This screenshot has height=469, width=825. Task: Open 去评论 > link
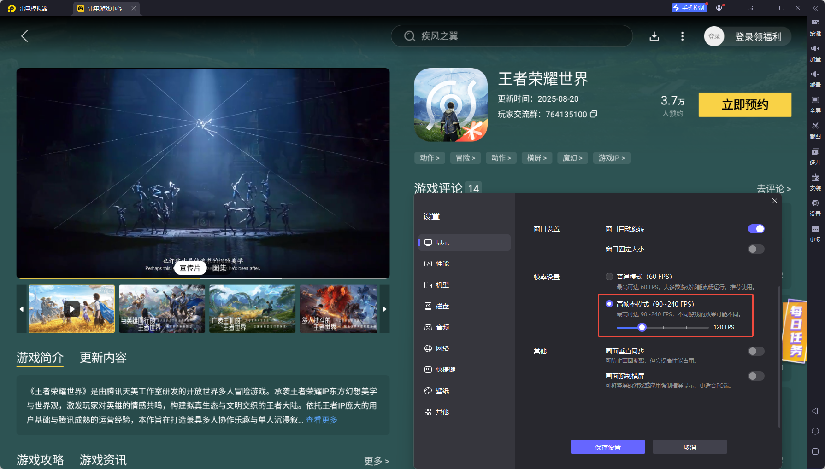774,188
